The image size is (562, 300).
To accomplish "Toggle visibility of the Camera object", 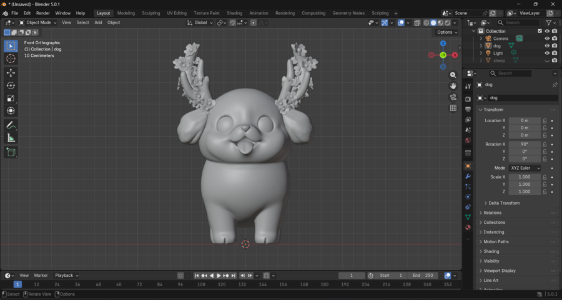I will click(x=547, y=38).
